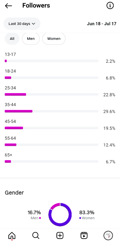Tap the 16.7% Men legend label
This screenshot has height=245, width=120.
[x=34, y=215]
